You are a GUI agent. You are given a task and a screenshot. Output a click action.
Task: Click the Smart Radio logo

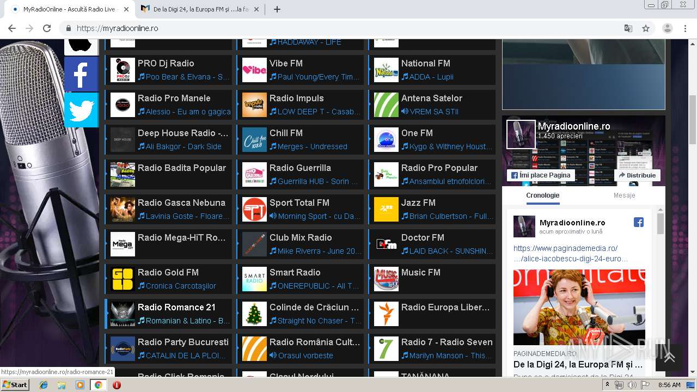pyautogui.click(x=254, y=279)
